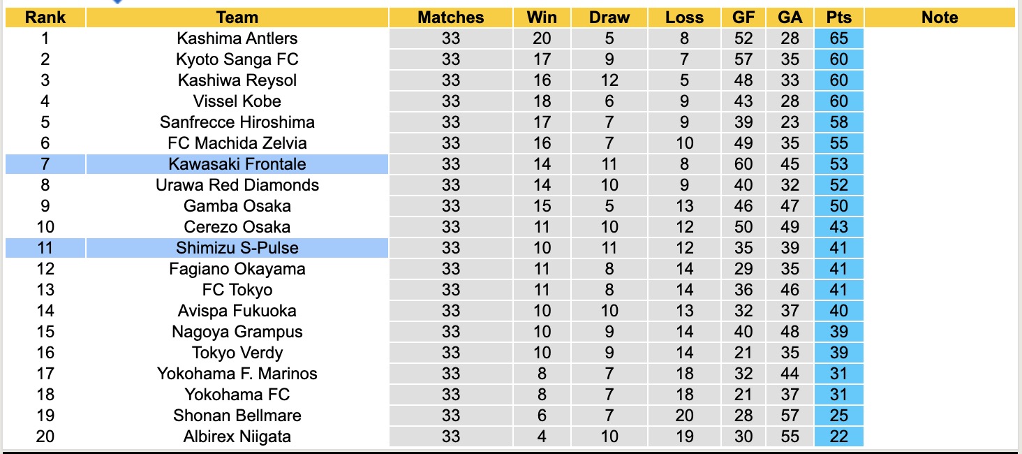Sort by the Matches column header
The height and width of the screenshot is (454, 1022).
(x=451, y=17)
